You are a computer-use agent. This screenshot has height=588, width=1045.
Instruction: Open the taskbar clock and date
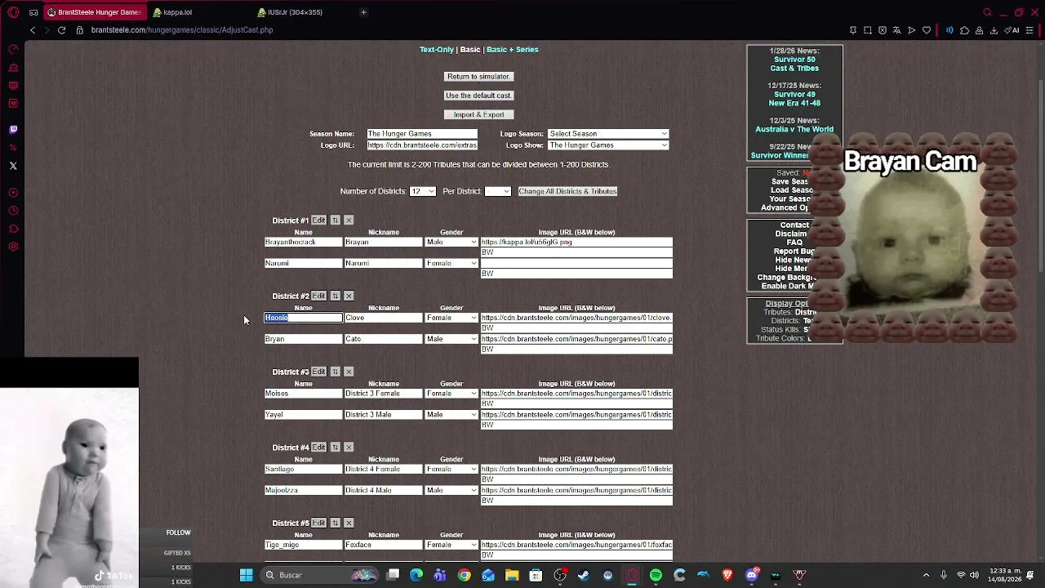pyautogui.click(x=1003, y=575)
